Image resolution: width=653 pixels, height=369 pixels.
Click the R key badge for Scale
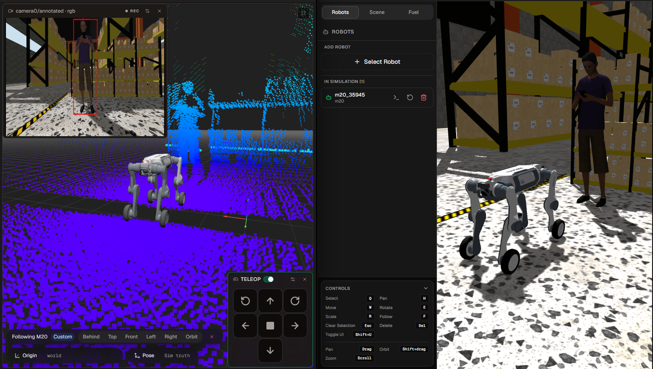(x=370, y=317)
